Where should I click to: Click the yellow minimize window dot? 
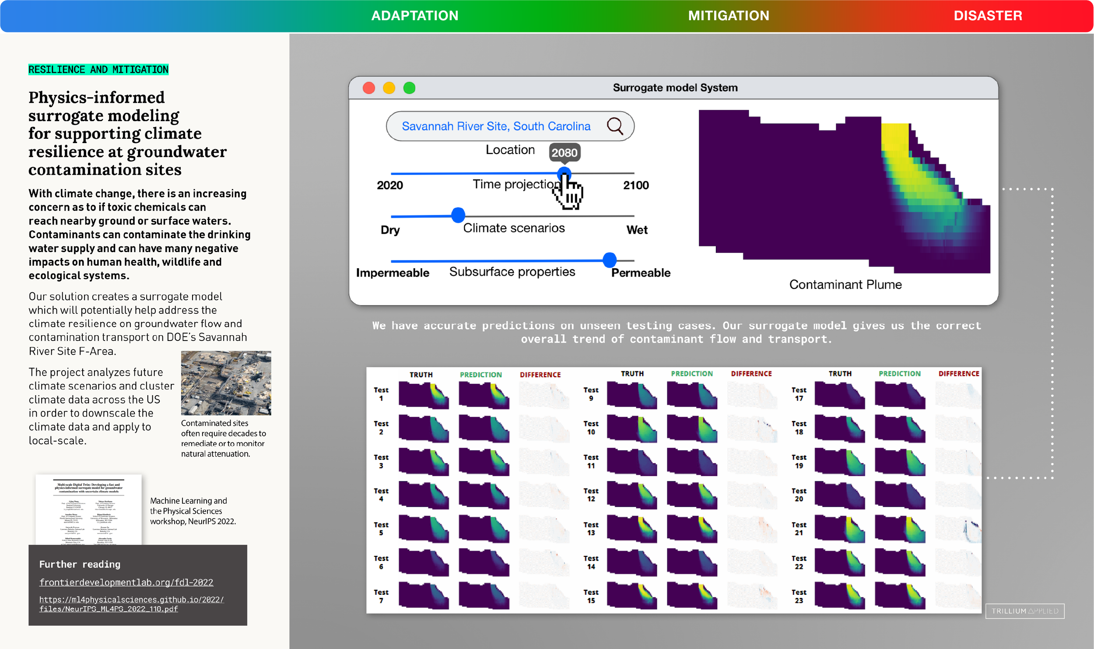(x=389, y=88)
